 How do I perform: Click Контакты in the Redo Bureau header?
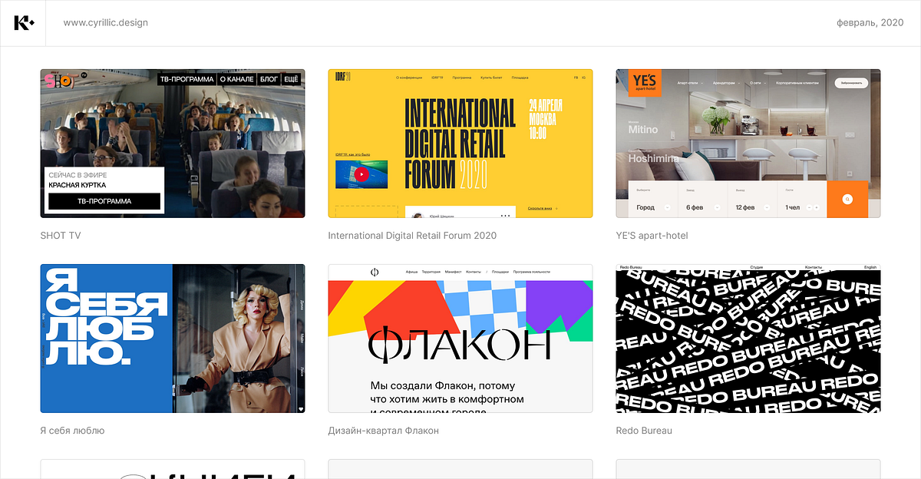pyautogui.click(x=814, y=267)
